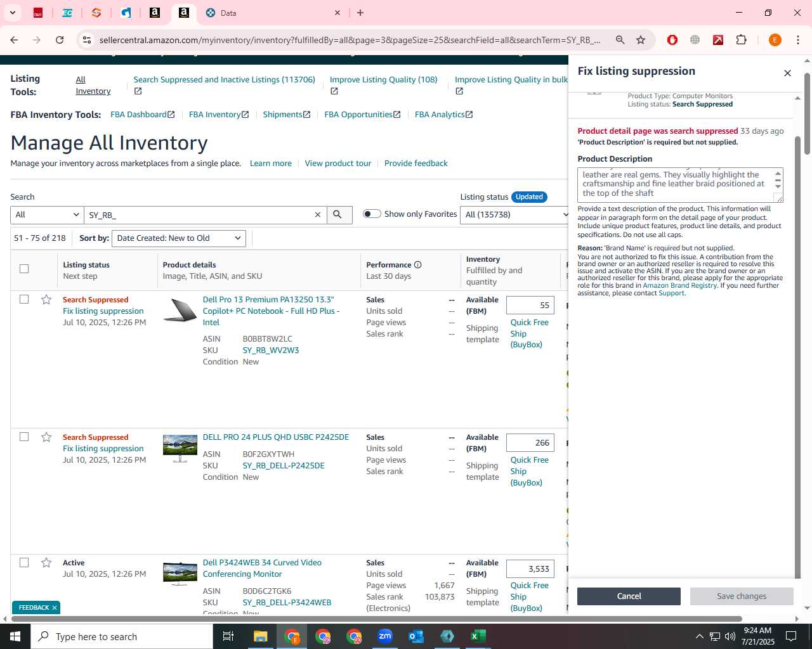Open Sort by Date Created dropdown
The image size is (812, 649).
click(x=179, y=238)
